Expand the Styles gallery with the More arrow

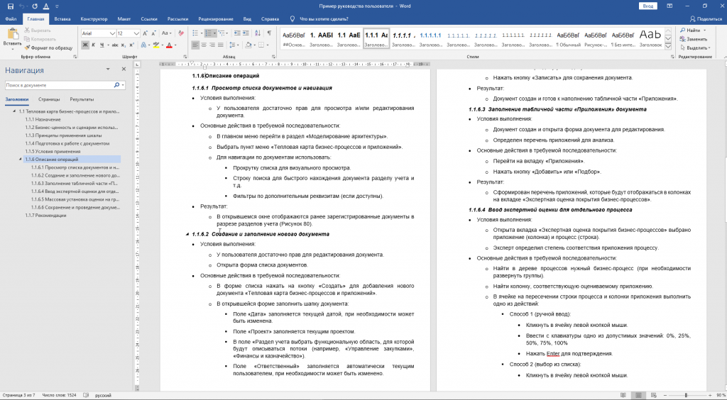(668, 48)
